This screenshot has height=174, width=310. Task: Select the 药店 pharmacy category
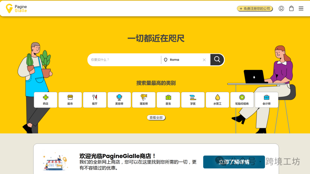pos(46,100)
